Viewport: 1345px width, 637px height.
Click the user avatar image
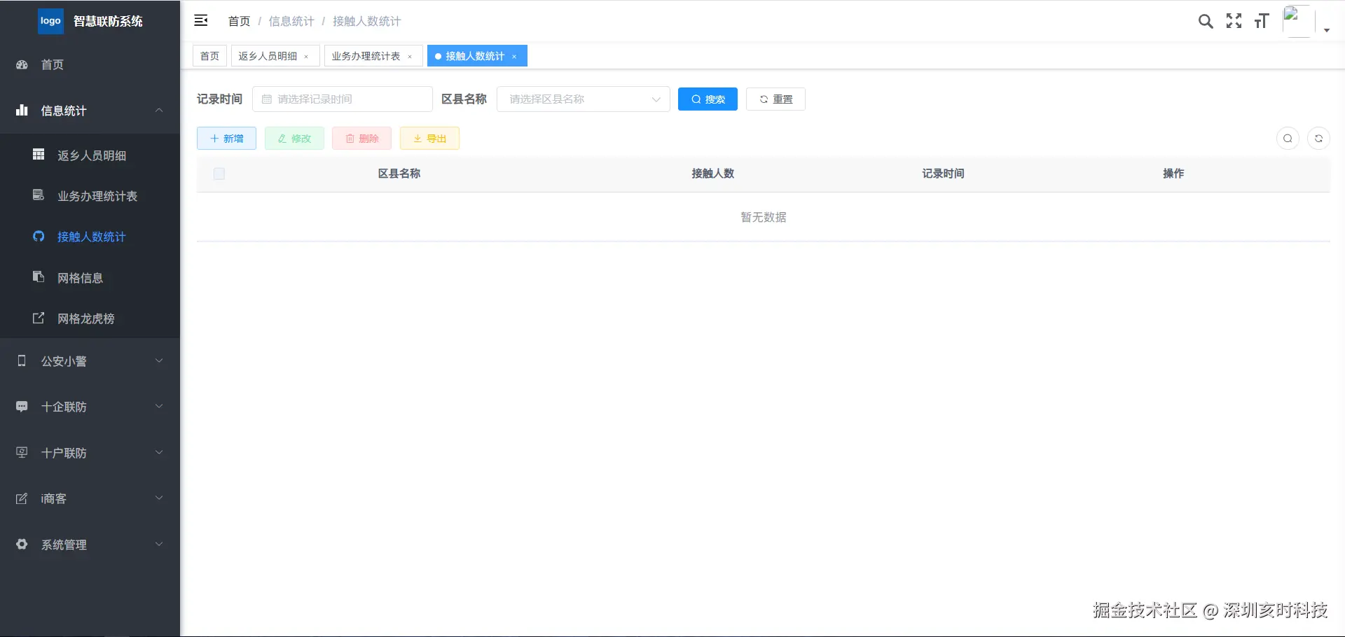click(1298, 21)
